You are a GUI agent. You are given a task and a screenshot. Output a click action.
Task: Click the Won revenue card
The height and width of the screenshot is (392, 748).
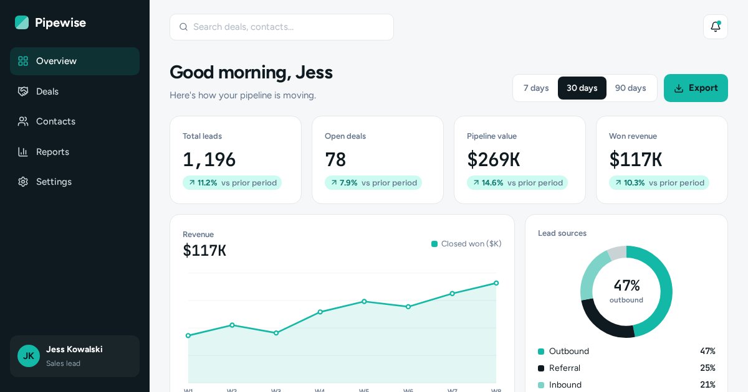(x=662, y=160)
